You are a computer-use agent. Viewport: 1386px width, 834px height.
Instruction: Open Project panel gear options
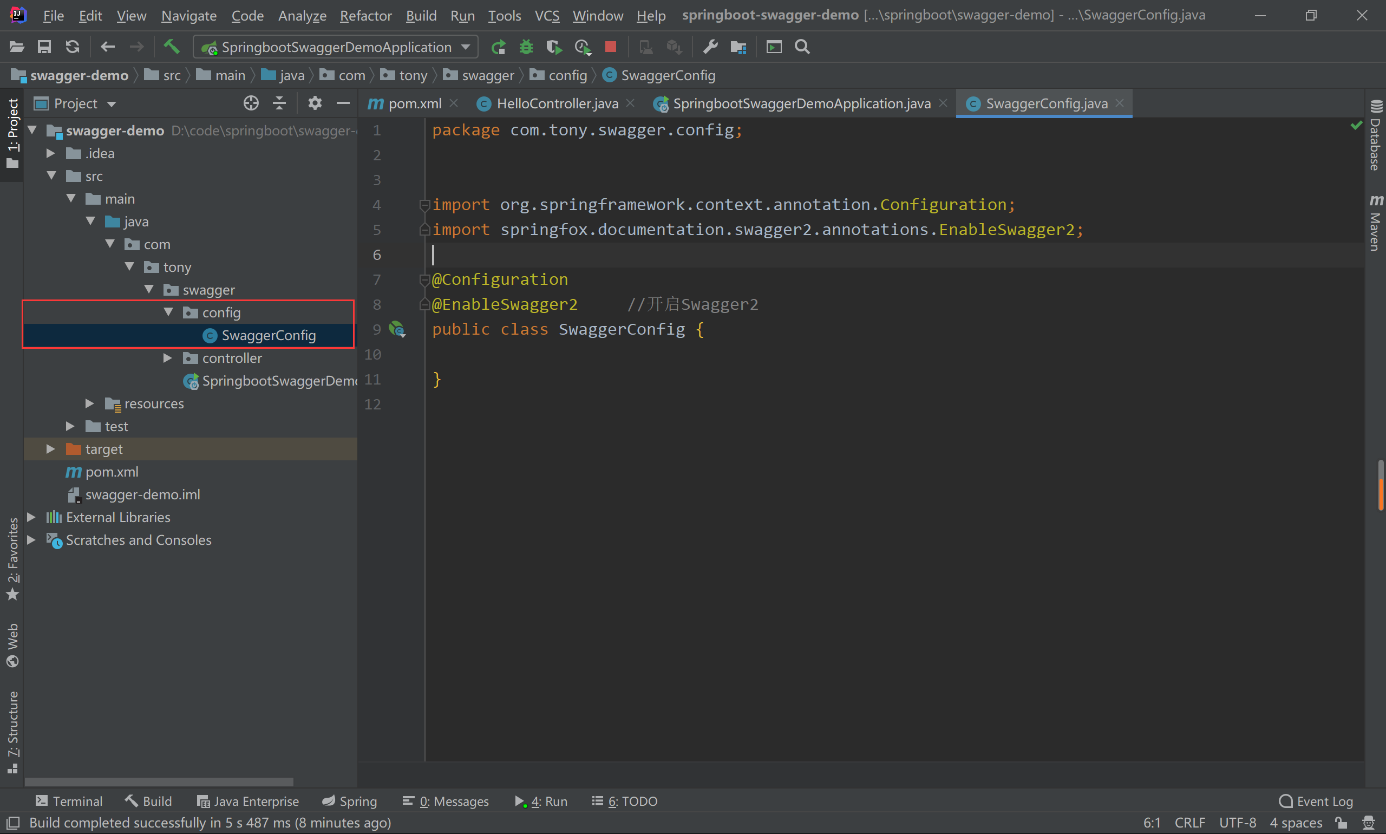[315, 103]
